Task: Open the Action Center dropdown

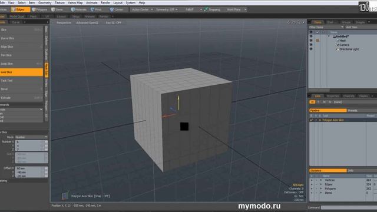Action: pos(142,9)
